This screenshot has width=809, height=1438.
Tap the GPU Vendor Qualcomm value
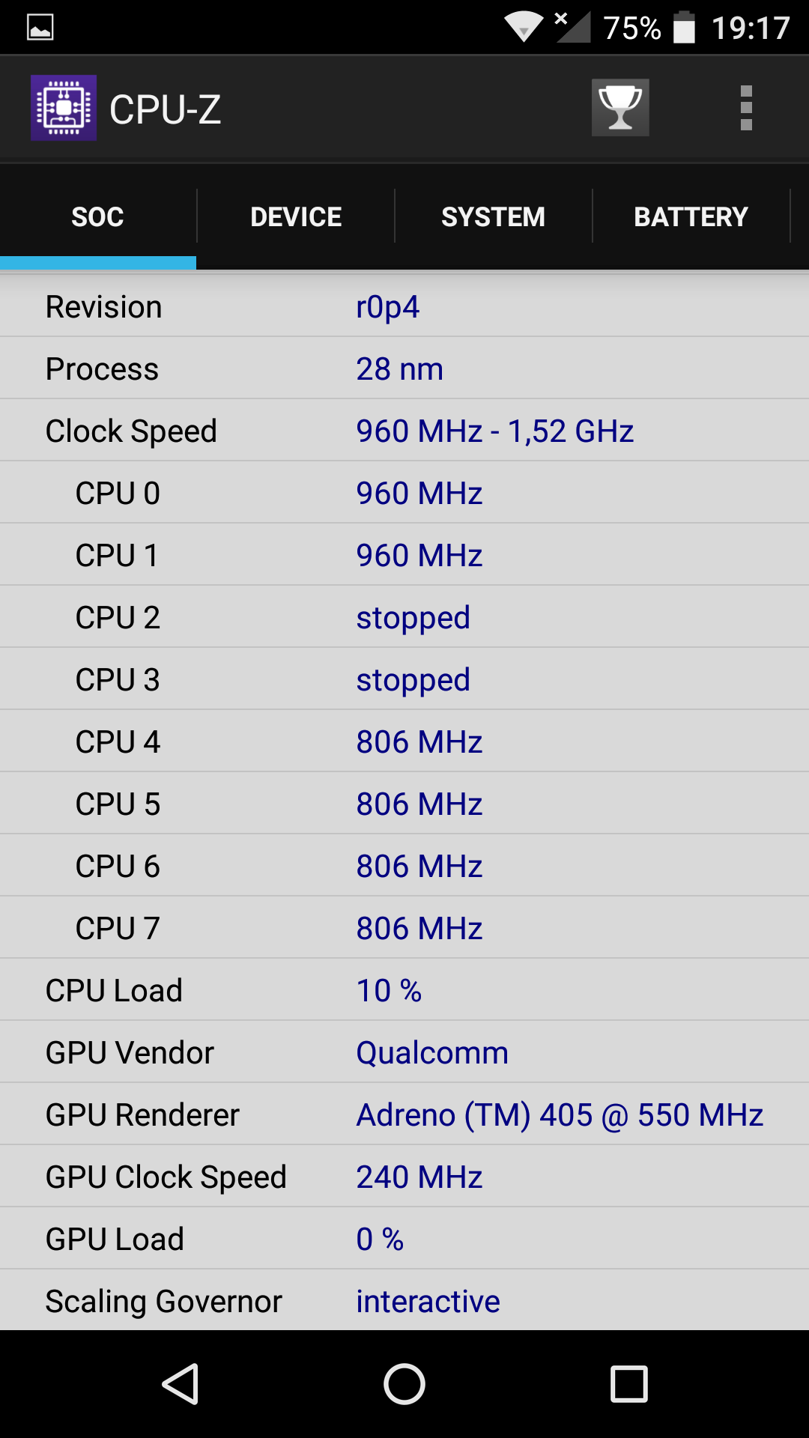[x=432, y=1053]
